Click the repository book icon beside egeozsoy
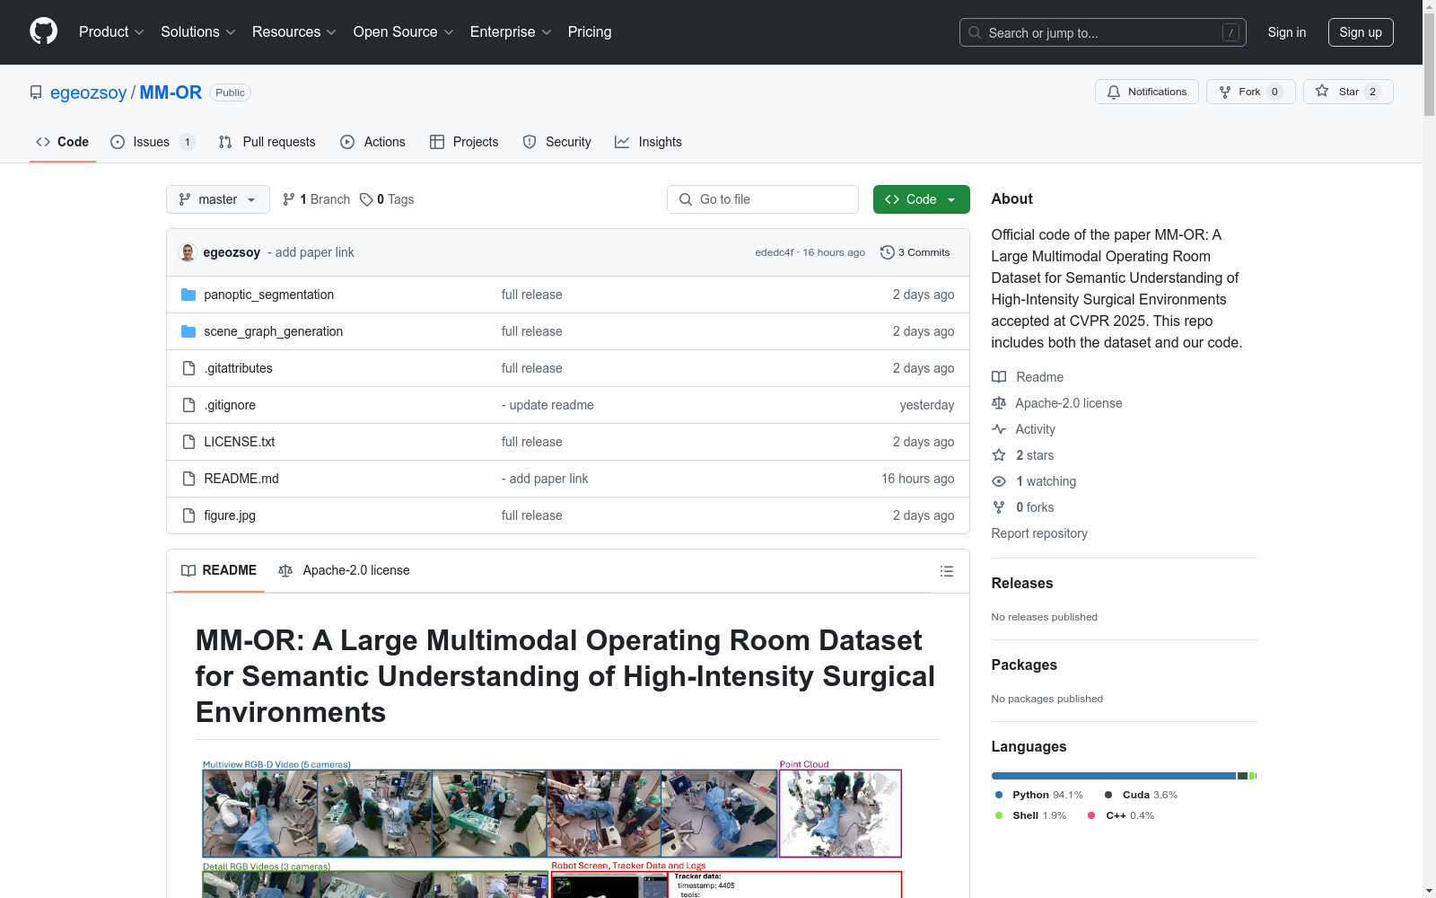1436x898 pixels. click(36, 92)
